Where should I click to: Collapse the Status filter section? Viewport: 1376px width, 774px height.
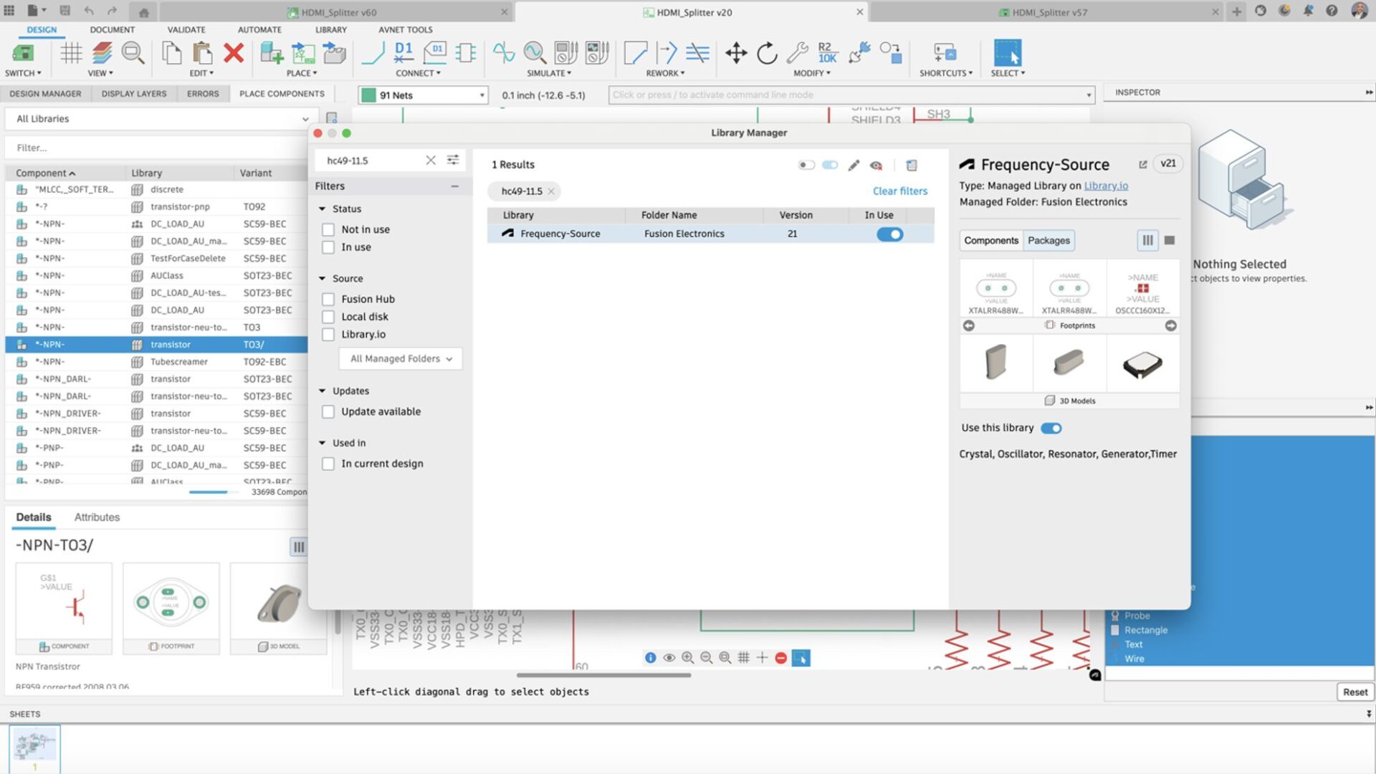pos(322,209)
